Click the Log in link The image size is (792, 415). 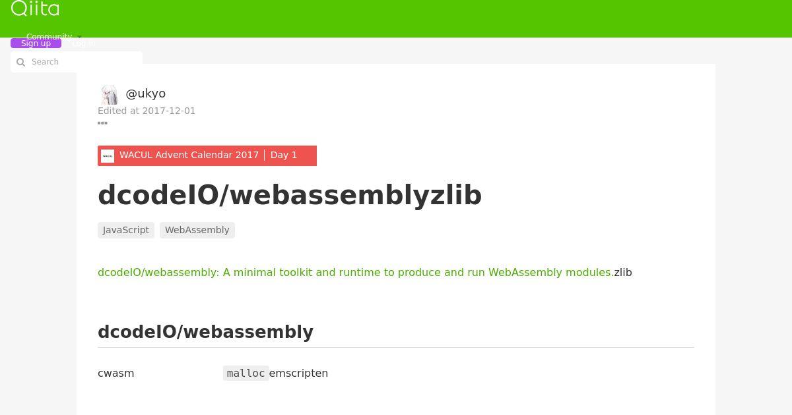click(x=82, y=43)
